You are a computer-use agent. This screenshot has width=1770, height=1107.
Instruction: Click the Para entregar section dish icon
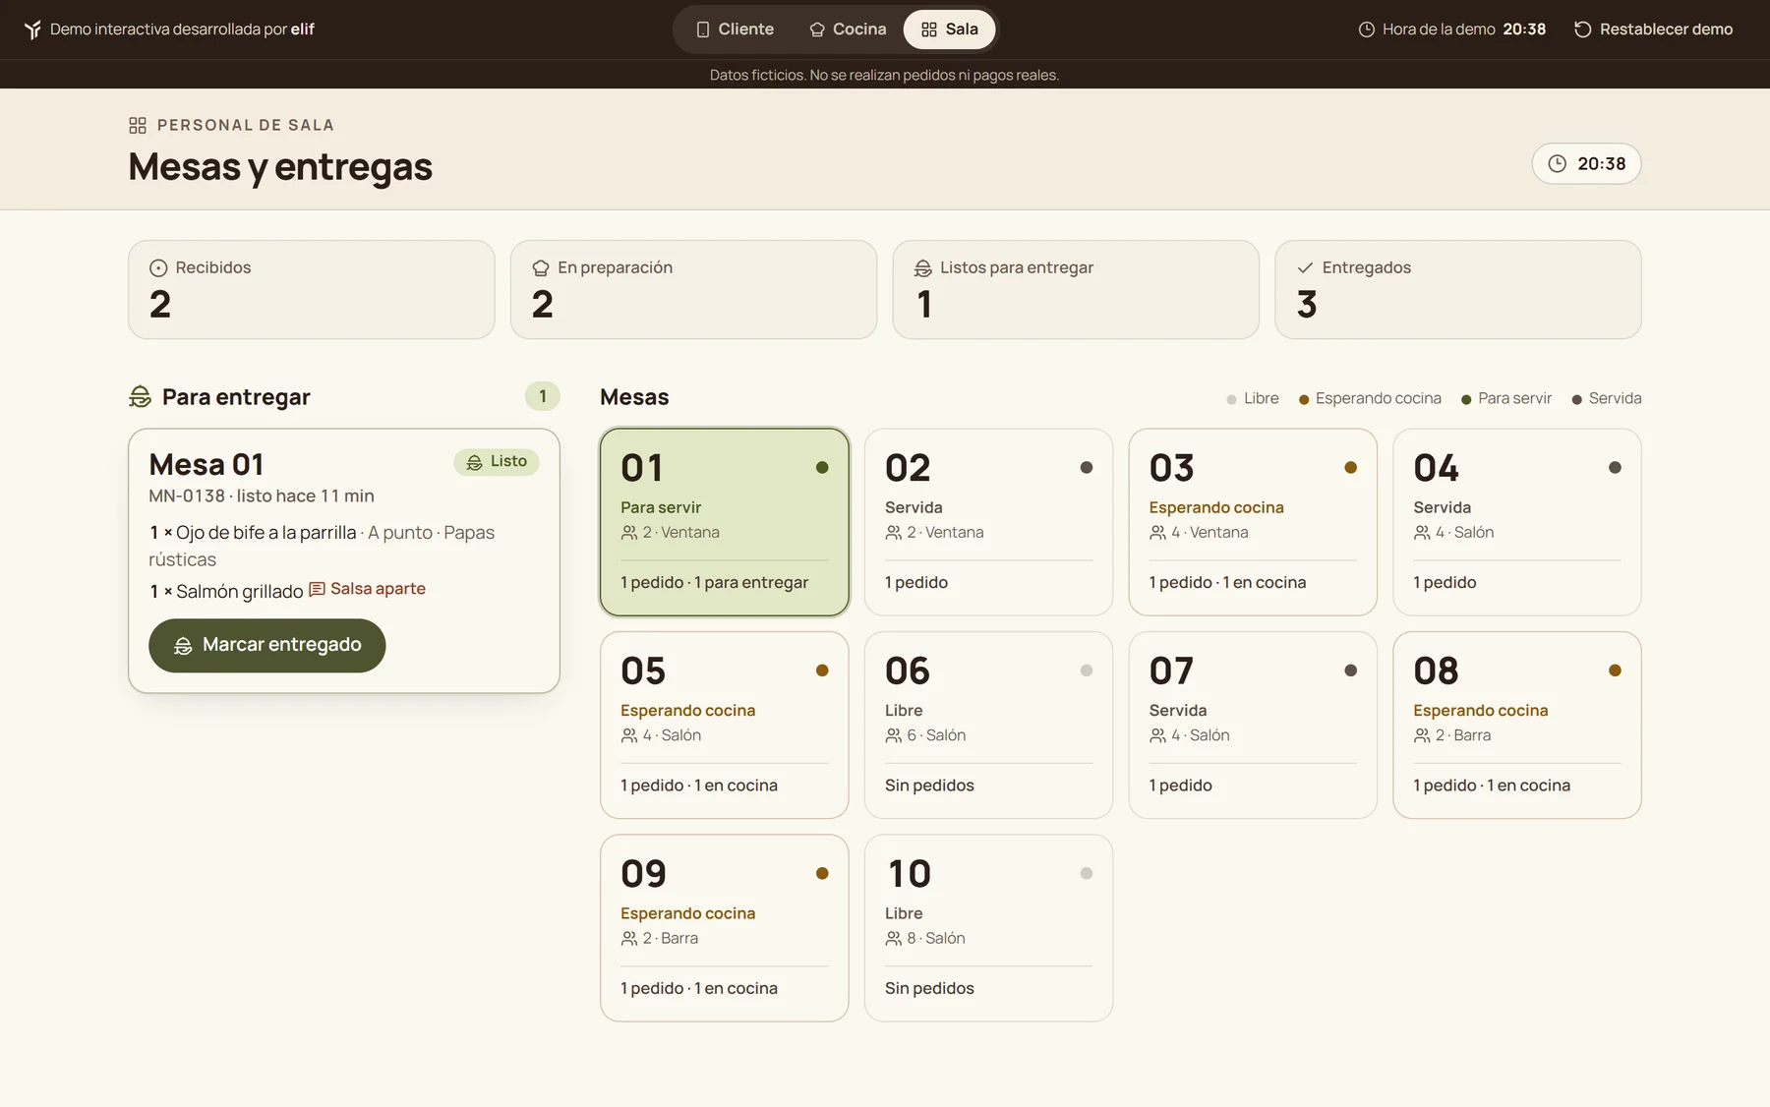[x=141, y=396]
